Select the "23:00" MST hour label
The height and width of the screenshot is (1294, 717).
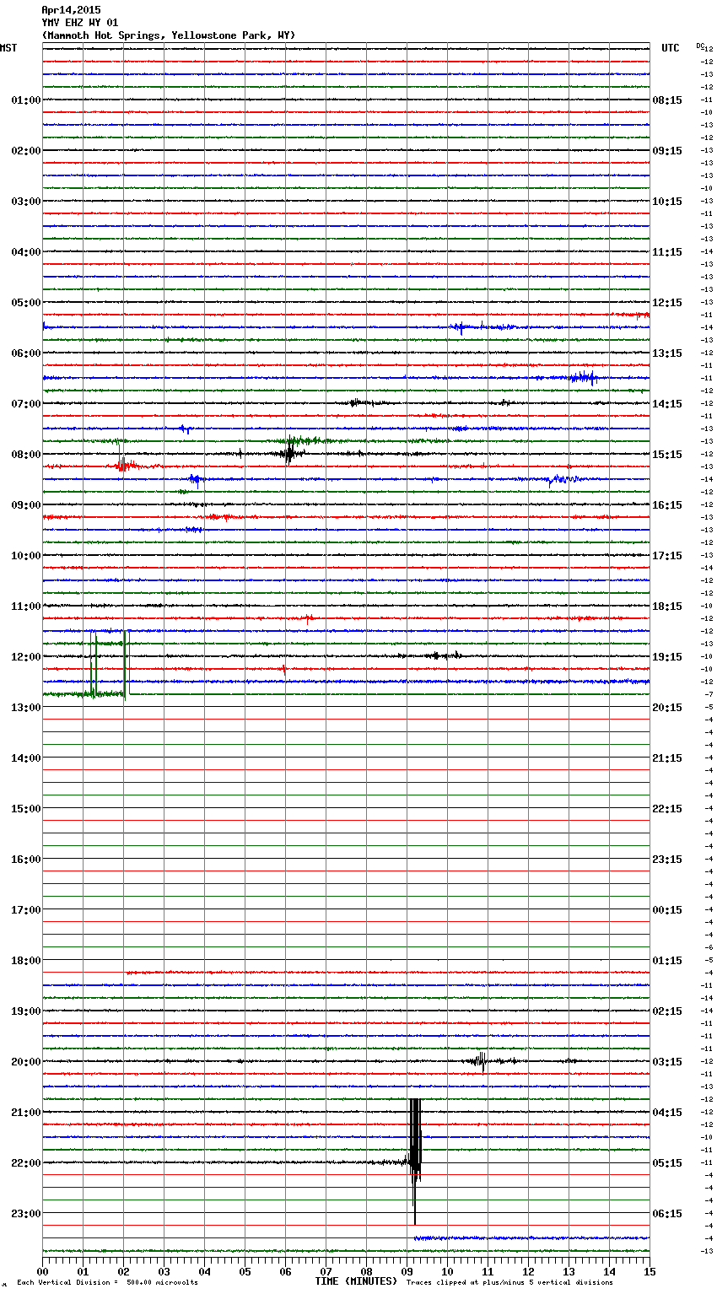[26, 1214]
